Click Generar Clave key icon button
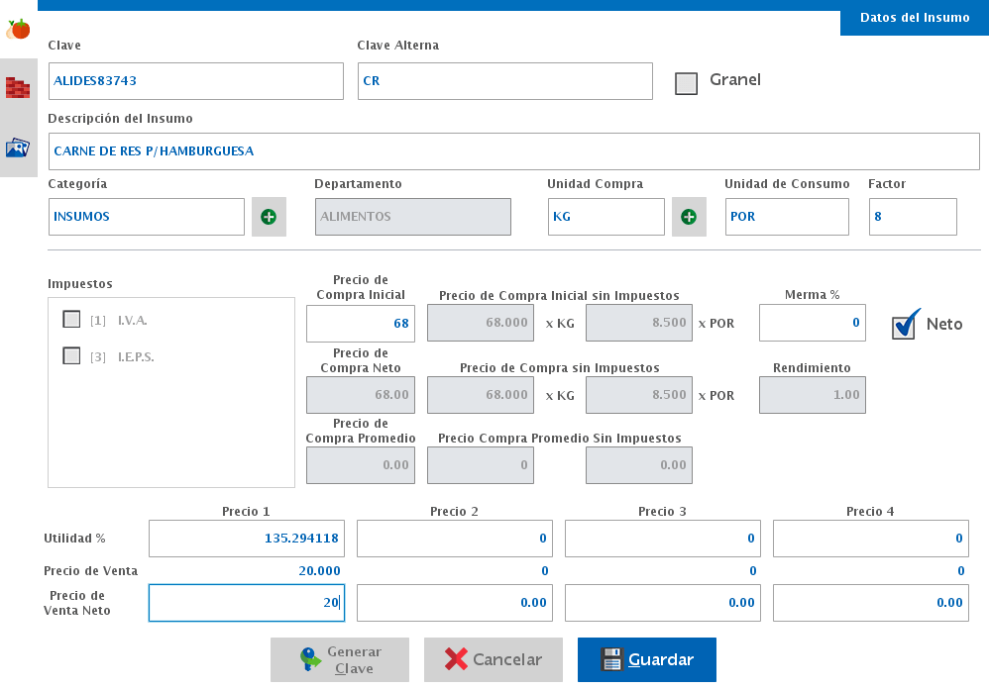Image resolution: width=989 pixels, height=690 pixels. pos(340,659)
